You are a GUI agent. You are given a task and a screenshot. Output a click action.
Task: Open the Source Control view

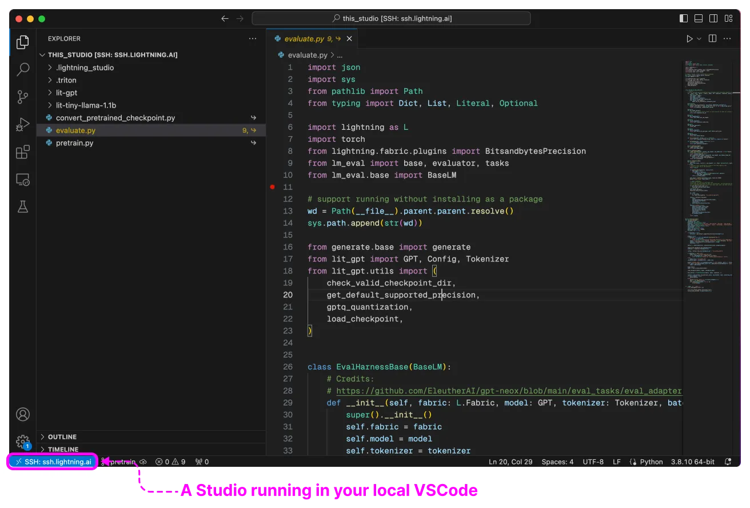click(x=23, y=97)
